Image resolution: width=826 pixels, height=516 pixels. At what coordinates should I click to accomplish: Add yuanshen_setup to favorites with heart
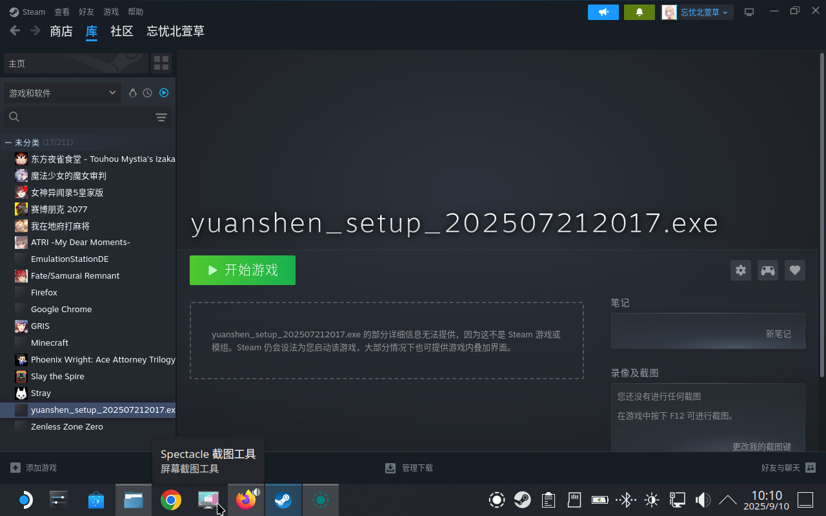(x=795, y=270)
